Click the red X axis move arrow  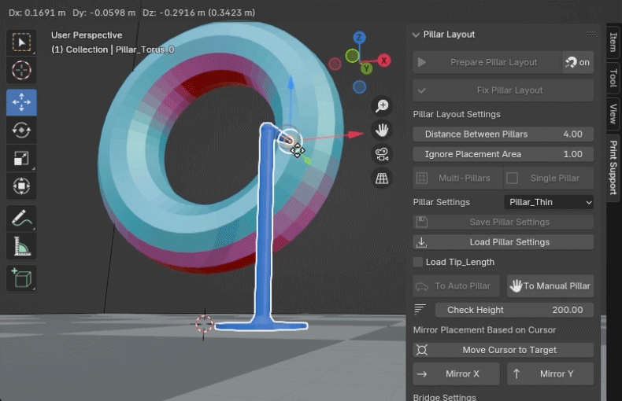pyautogui.click(x=355, y=134)
